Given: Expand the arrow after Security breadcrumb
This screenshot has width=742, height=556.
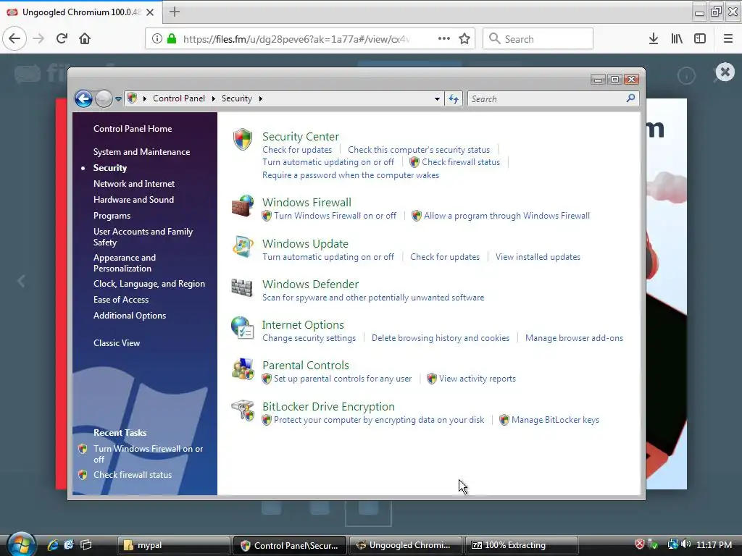Looking at the screenshot, I should coord(260,98).
